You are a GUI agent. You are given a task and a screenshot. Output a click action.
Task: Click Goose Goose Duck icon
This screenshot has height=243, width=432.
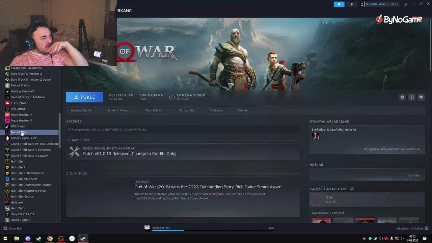pos(7,138)
